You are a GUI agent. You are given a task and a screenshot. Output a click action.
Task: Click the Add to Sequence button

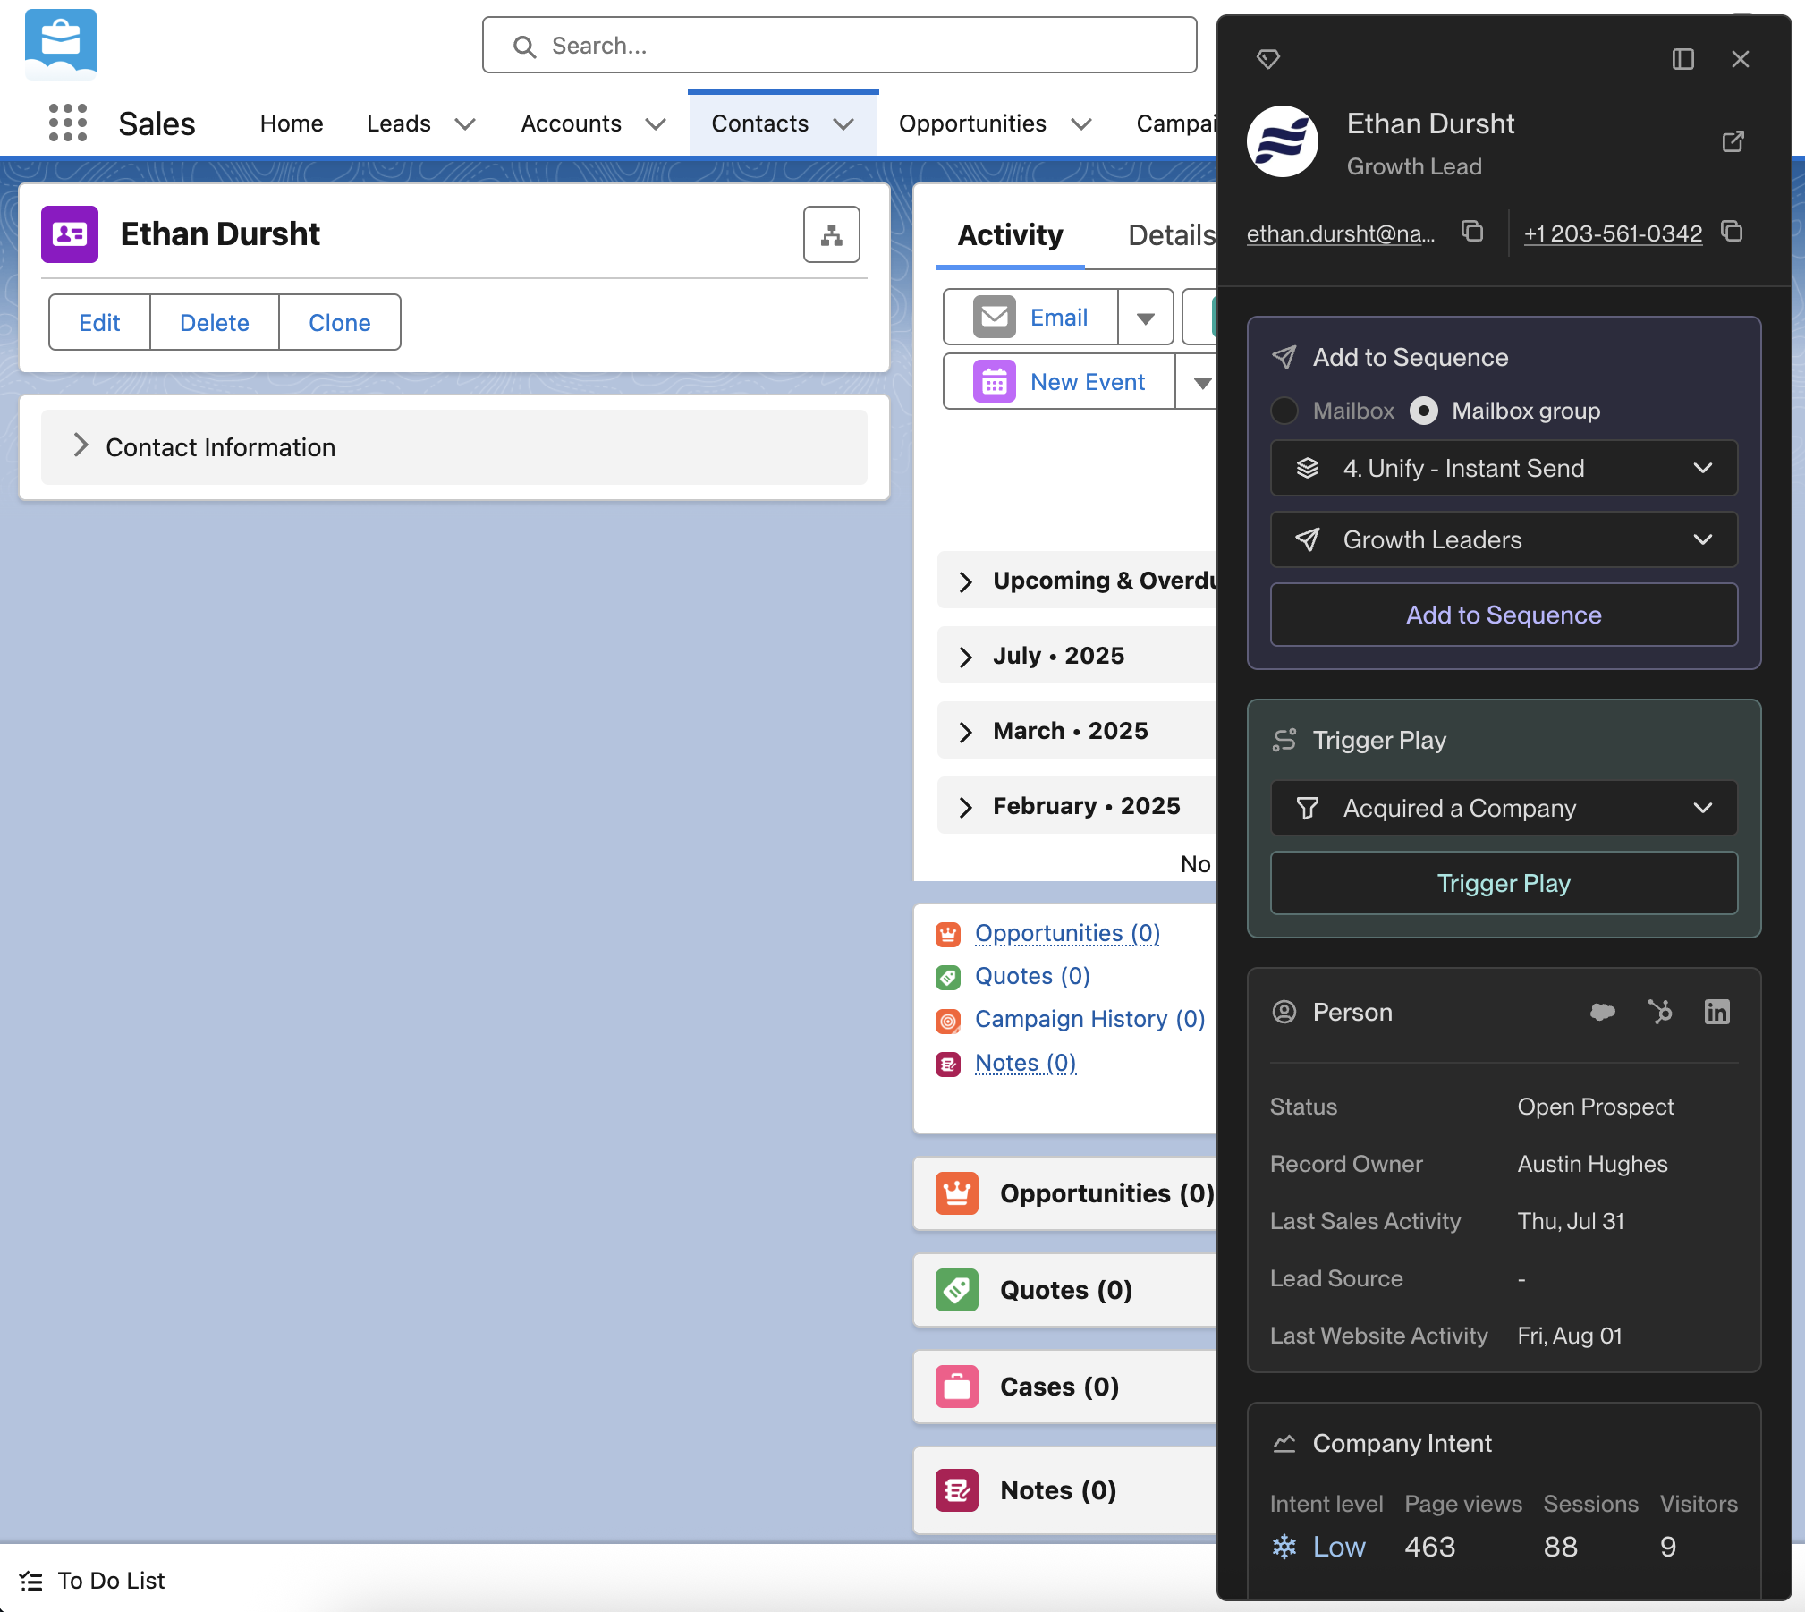[x=1504, y=615]
